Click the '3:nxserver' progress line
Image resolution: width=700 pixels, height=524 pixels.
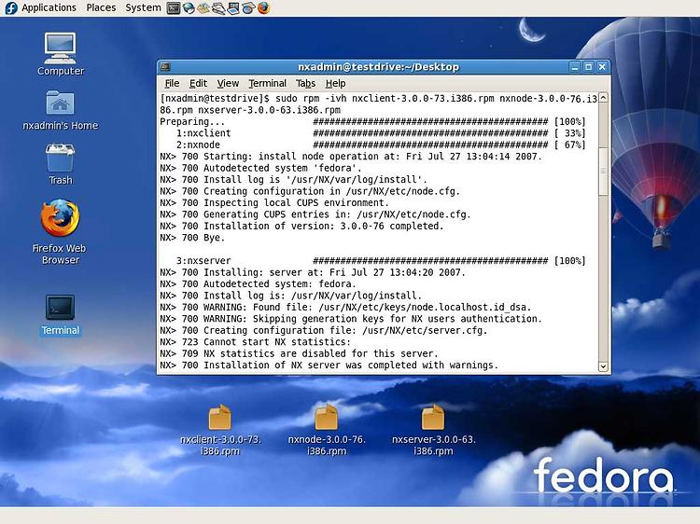tap(381, 260)
